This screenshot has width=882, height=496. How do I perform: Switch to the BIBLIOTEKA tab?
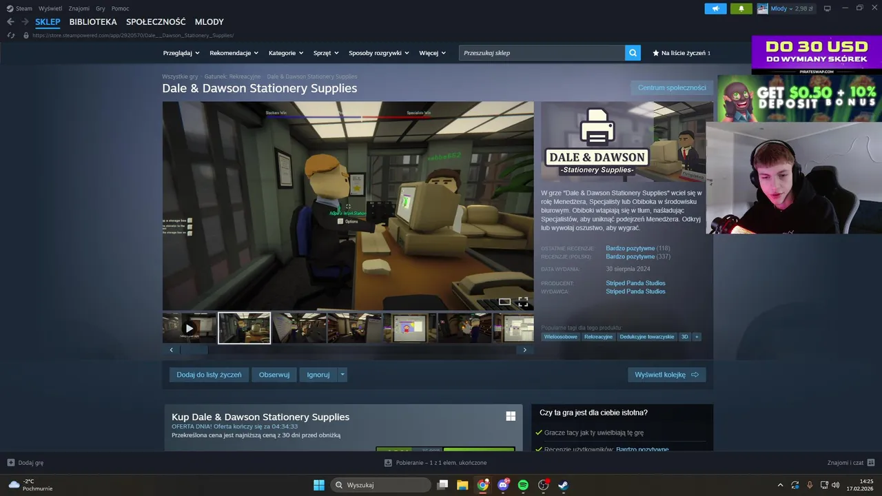coord(93,22)
